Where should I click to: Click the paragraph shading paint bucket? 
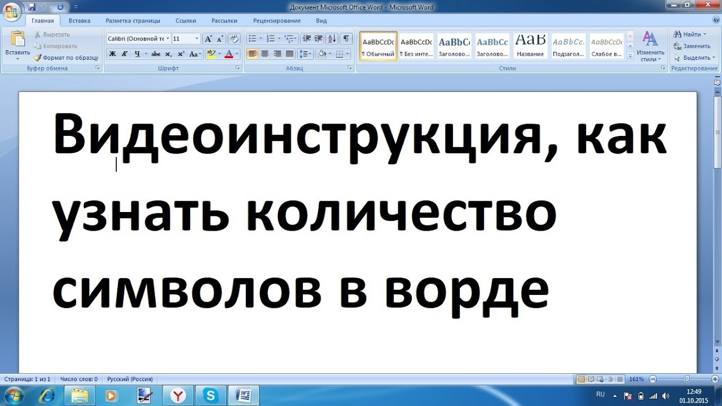click(x=322, y=54)
